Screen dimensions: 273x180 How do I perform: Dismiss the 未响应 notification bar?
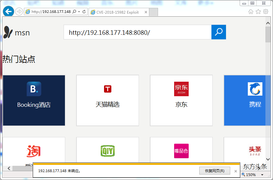[x=236, y=171]
